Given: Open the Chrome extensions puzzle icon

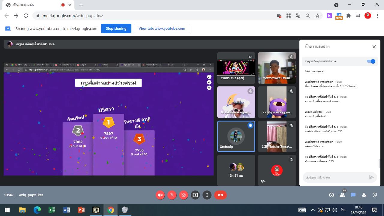Looking at the screenshot, I should pos(349,16).
